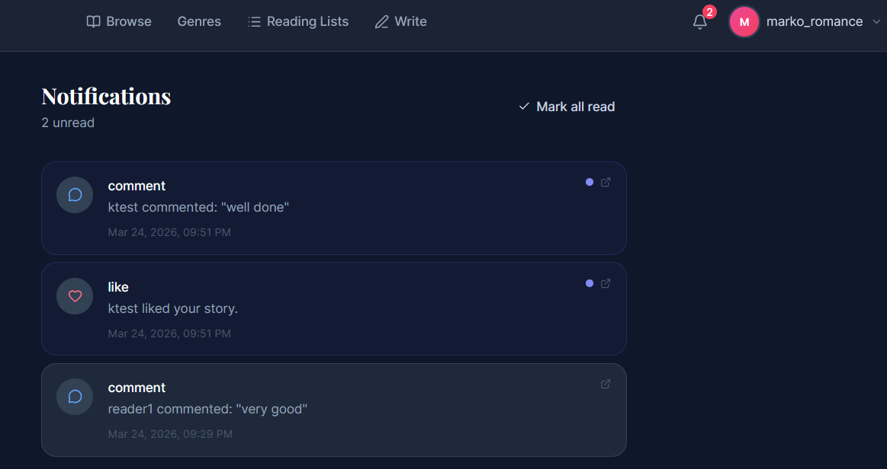Click the marko_romance username
This screenshot has height=469, width=887.
(x=814, y=22)
